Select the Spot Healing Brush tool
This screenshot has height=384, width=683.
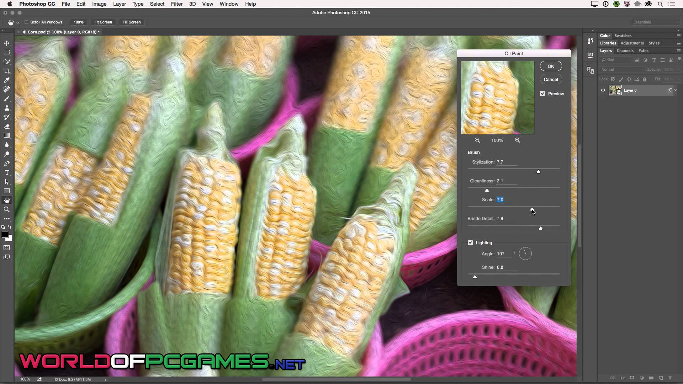tap(7, 89)
